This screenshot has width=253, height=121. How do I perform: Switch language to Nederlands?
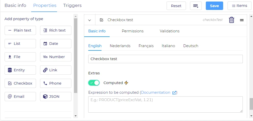pyautogui.click(x=120, y=46)
